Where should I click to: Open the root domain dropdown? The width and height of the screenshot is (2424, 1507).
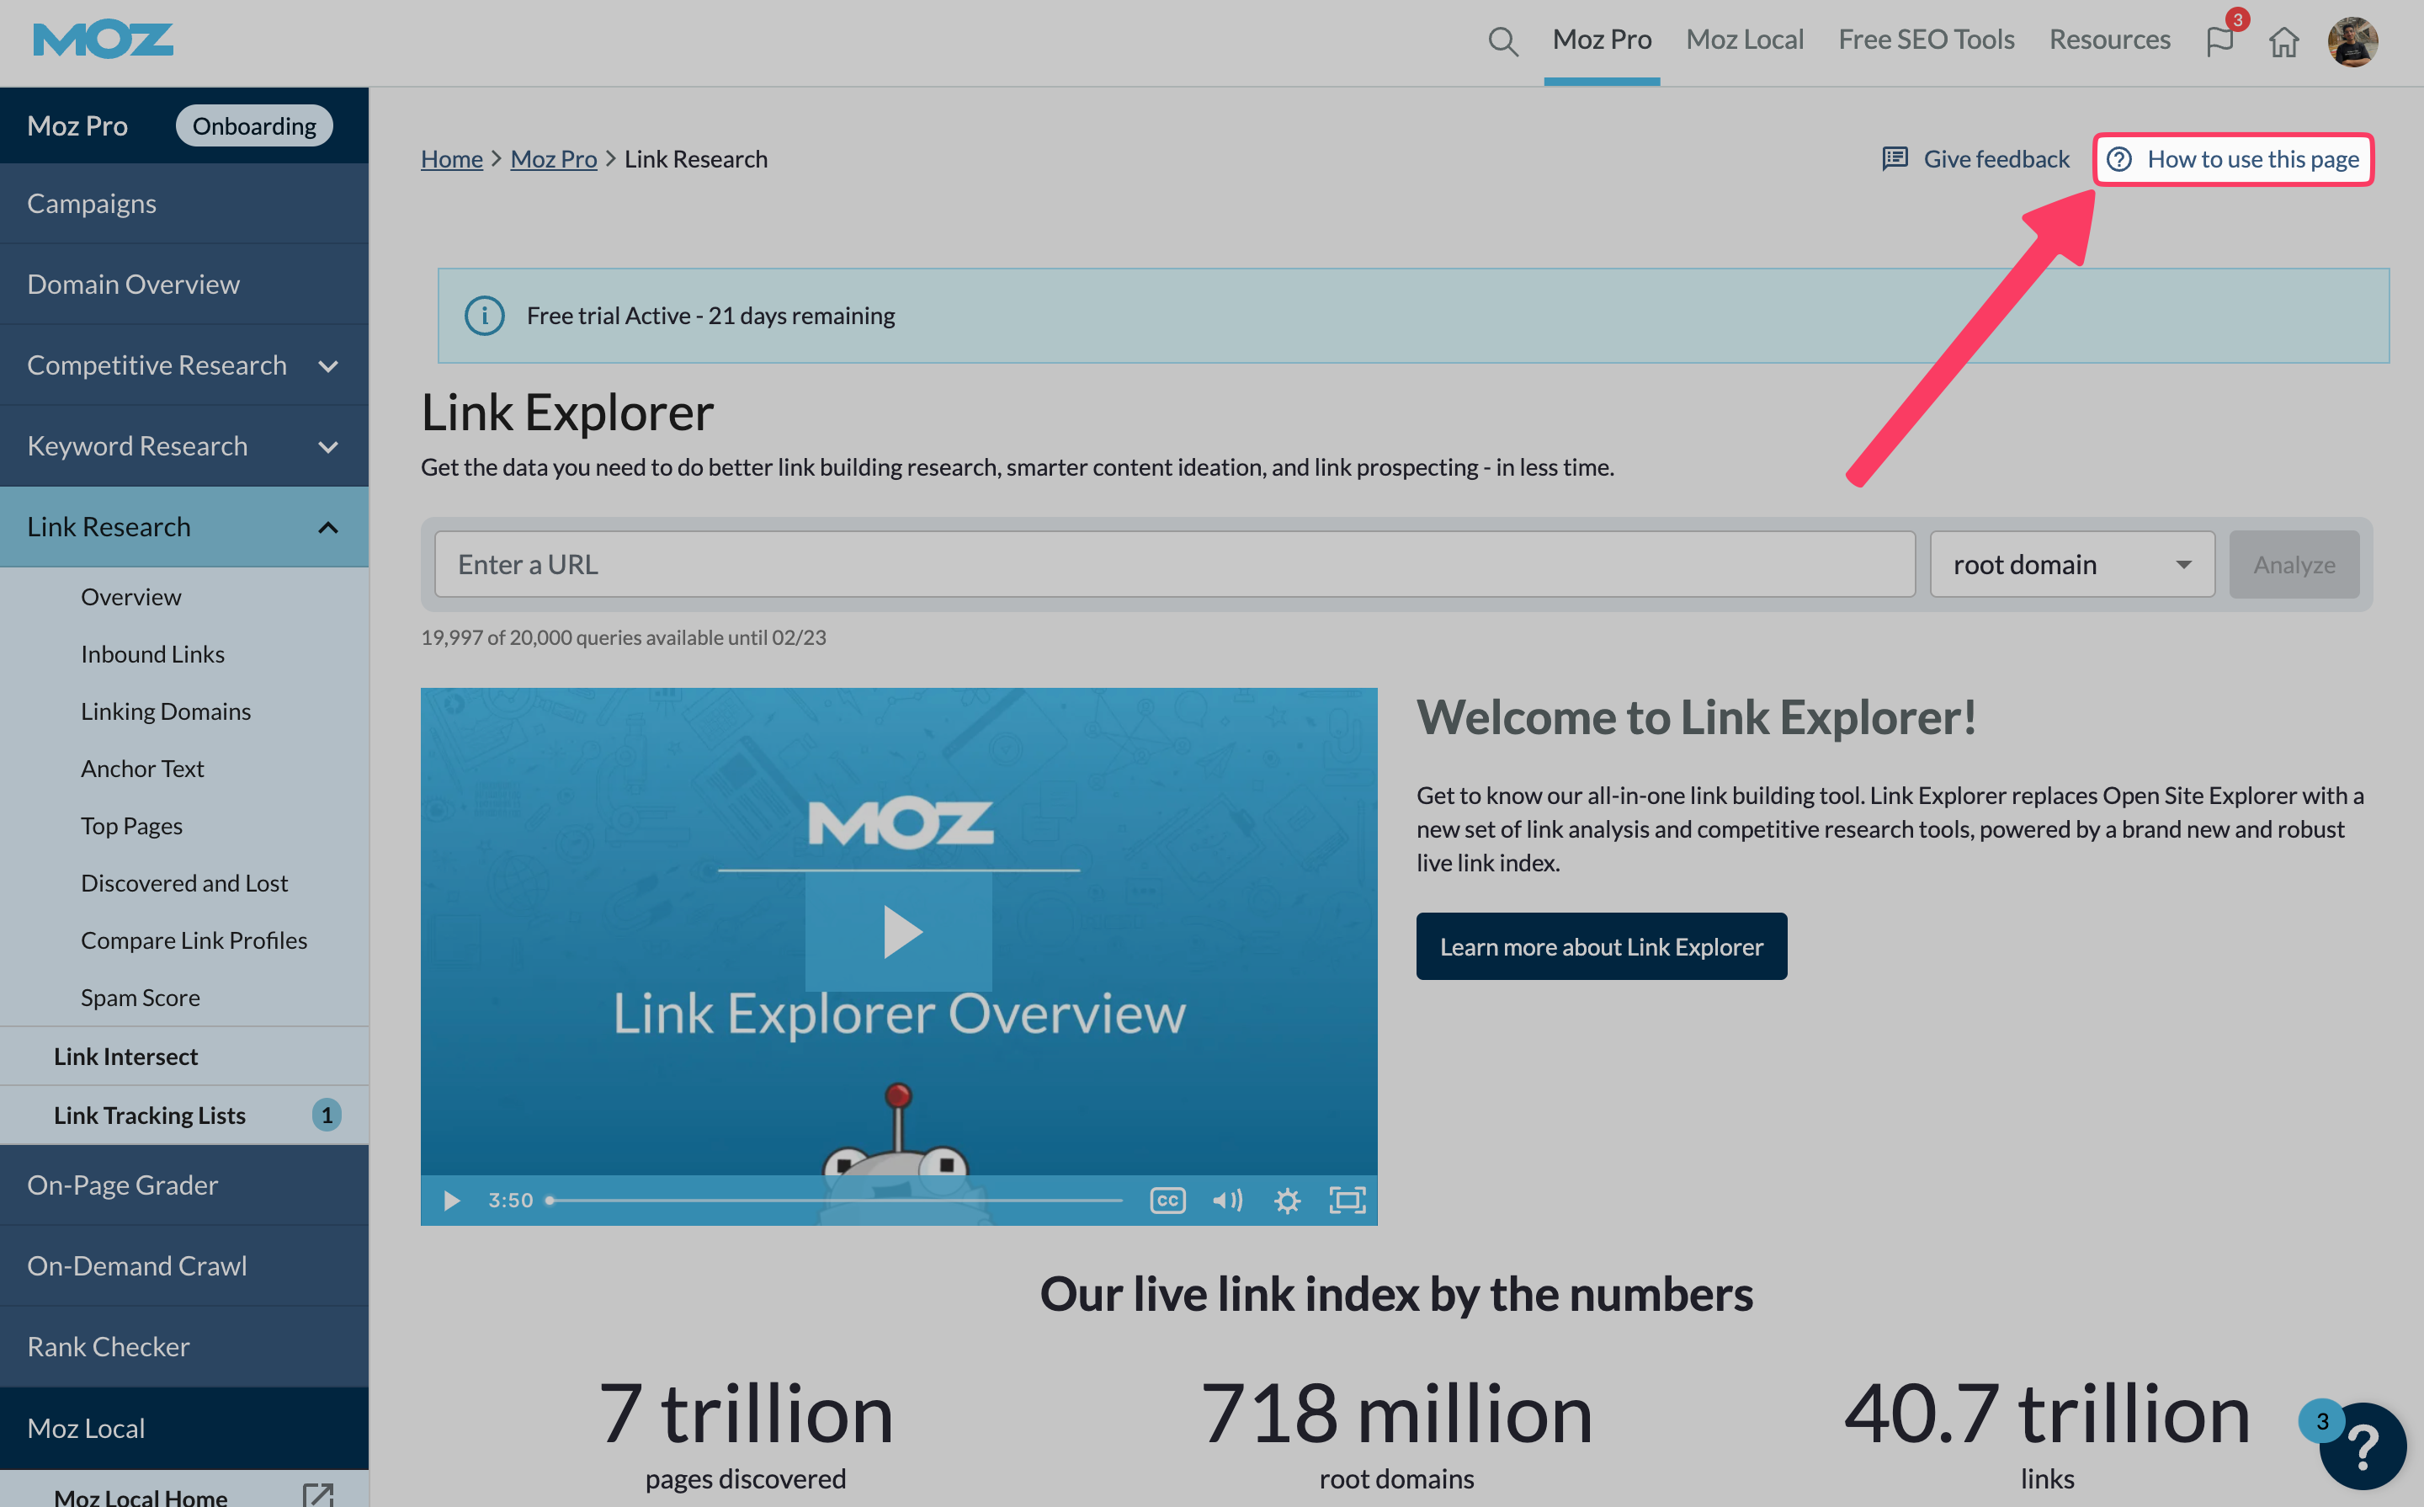pyautogui.click(x=2072, y=564)
